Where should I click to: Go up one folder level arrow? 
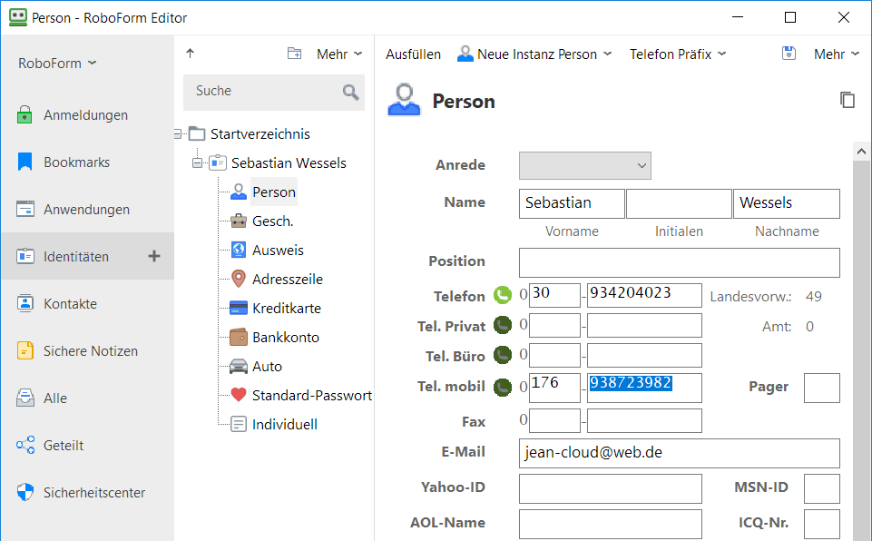click(x=191, y=54)
